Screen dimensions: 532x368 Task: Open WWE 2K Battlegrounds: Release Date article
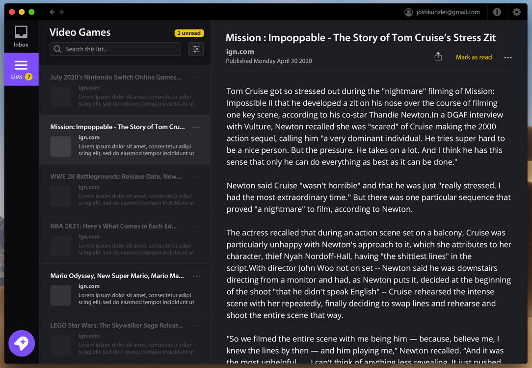tap(116, 176)
